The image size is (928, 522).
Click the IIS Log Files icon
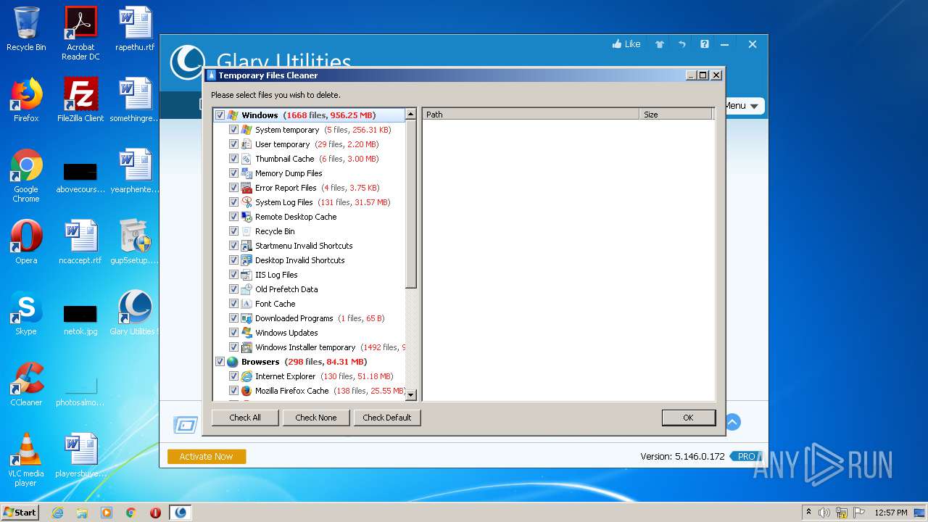246,275
